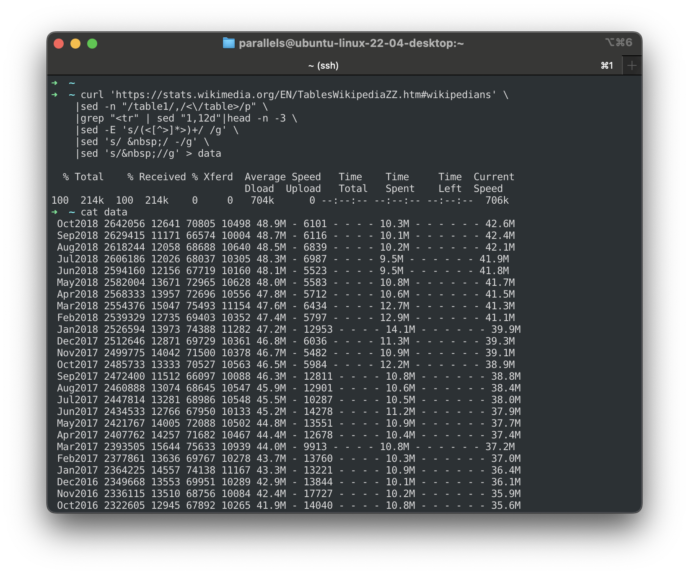The width and height of the screenshot is (689, 575).
Task: Click the green zoom button to maximize
Action: coord(92,43)
